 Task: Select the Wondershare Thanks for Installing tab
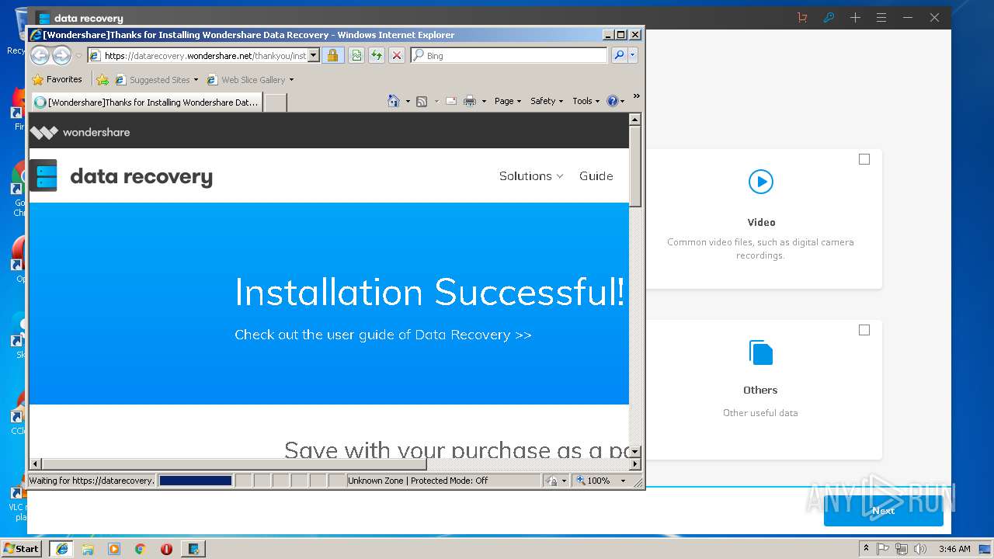pyautogui.click(x=146, y=102)
